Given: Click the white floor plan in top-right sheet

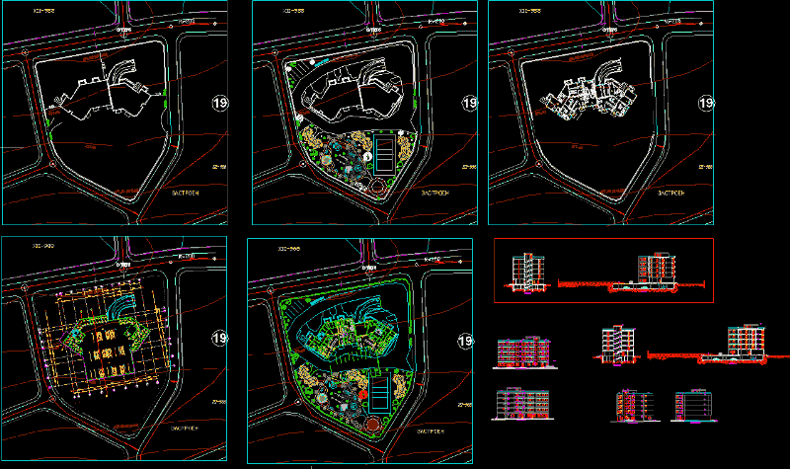Looking at the screenshot, I should (585, 99).
